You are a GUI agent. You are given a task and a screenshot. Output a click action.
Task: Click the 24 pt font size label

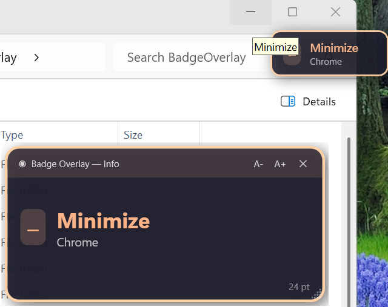[299, 287]
